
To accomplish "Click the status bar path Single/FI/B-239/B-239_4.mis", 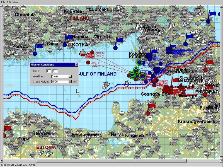I will tap(18, 165).
